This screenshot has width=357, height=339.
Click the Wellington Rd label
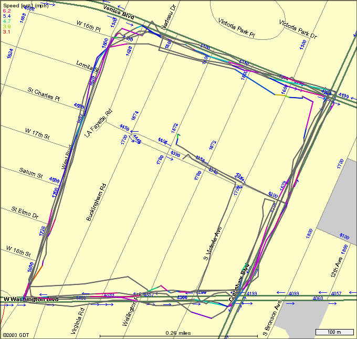tap(131, 311)
